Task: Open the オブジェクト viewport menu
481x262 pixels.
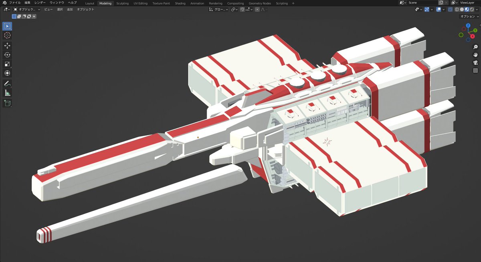Action: (85, 9)
